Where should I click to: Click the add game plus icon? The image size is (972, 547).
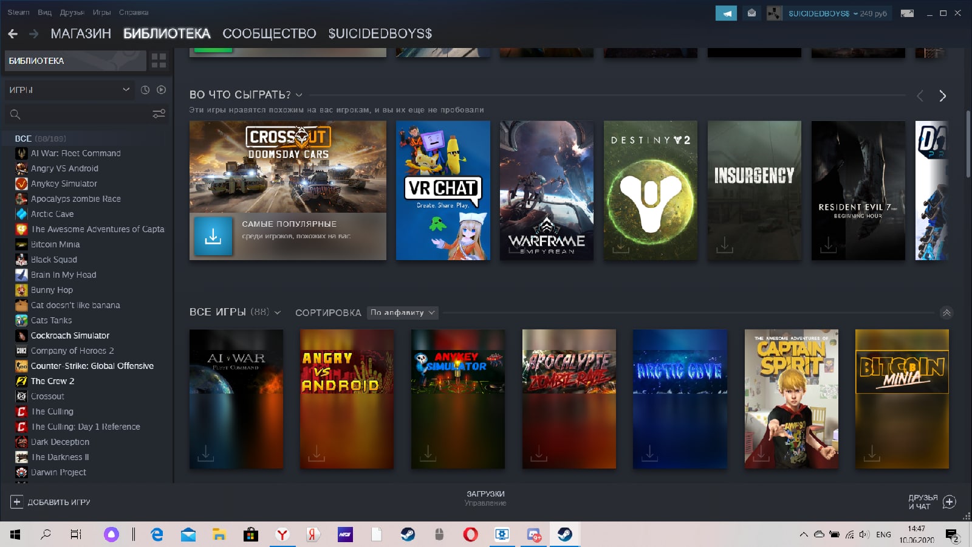[x=16, y=502]
